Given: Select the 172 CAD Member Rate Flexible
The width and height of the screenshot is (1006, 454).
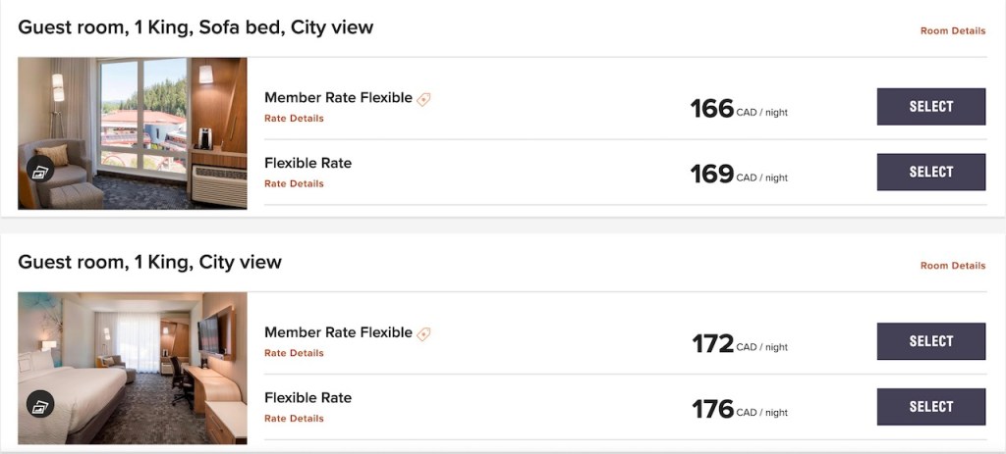Looking at the screenshot, I should [930, 341].
